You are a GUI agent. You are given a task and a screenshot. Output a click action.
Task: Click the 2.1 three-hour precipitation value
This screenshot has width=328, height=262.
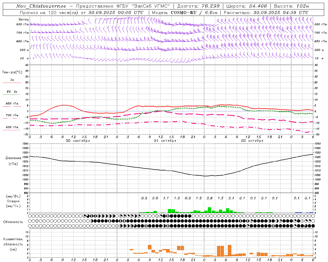(231, 198)
